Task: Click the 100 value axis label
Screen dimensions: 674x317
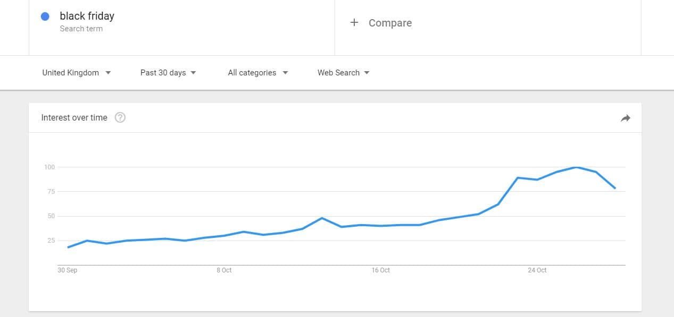Action: [x=49, y=167]
